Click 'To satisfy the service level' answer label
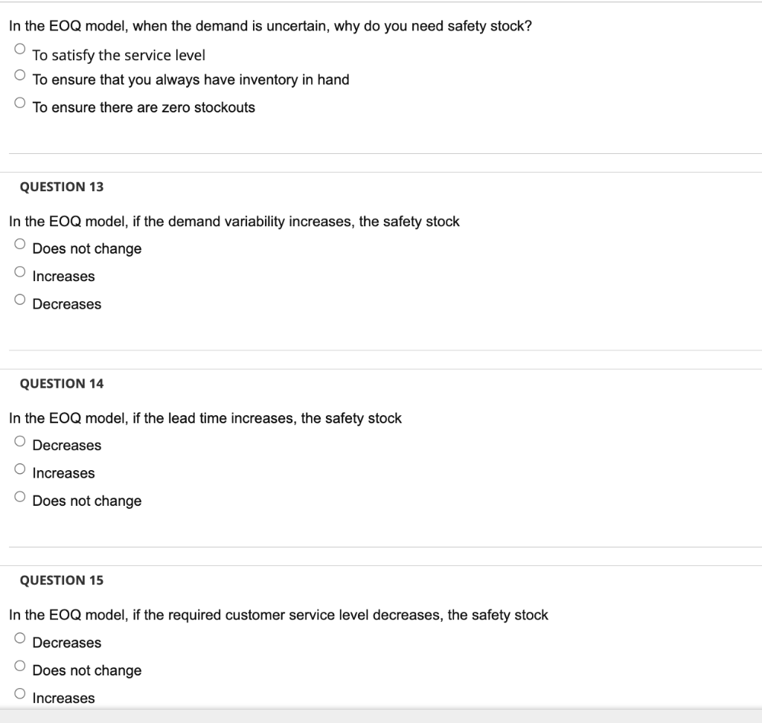 tap(118, 55)
